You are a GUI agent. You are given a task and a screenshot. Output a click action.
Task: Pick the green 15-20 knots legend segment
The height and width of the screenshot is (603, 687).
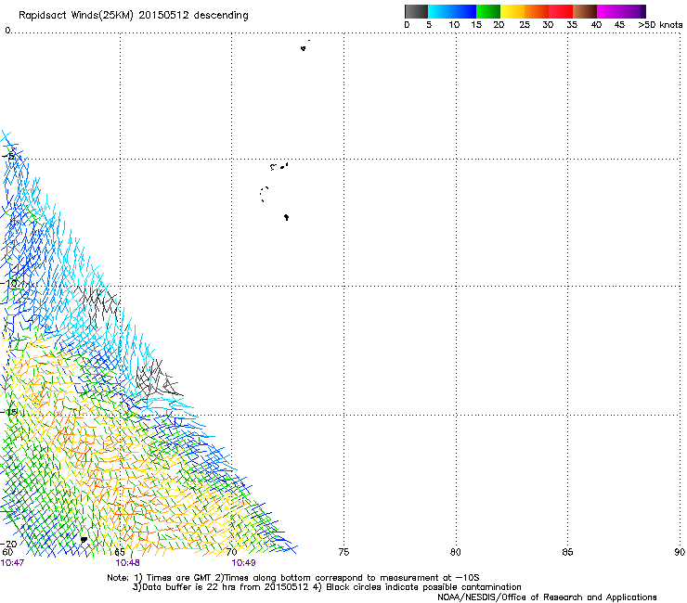click(x=488, y=11)
